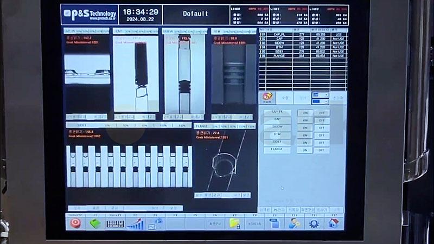Click the user account icon
Screen dimensions: 434x244
tap(293, 223)
